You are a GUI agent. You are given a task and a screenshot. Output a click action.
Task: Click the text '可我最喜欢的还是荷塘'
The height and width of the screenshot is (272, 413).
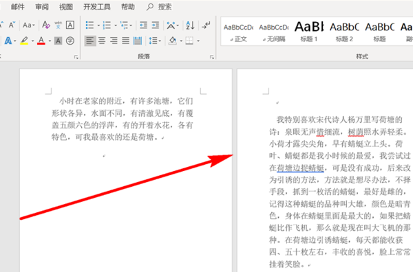pos(114,137)
